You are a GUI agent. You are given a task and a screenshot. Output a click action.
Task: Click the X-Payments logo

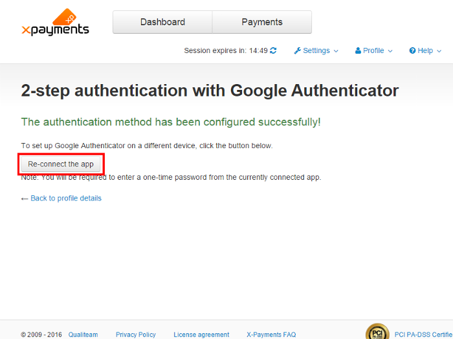point(55,22)
